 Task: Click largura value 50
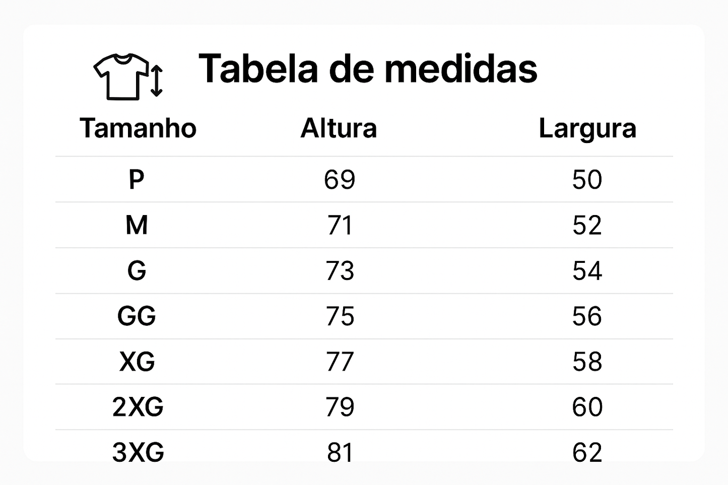[x=587, y=179]
